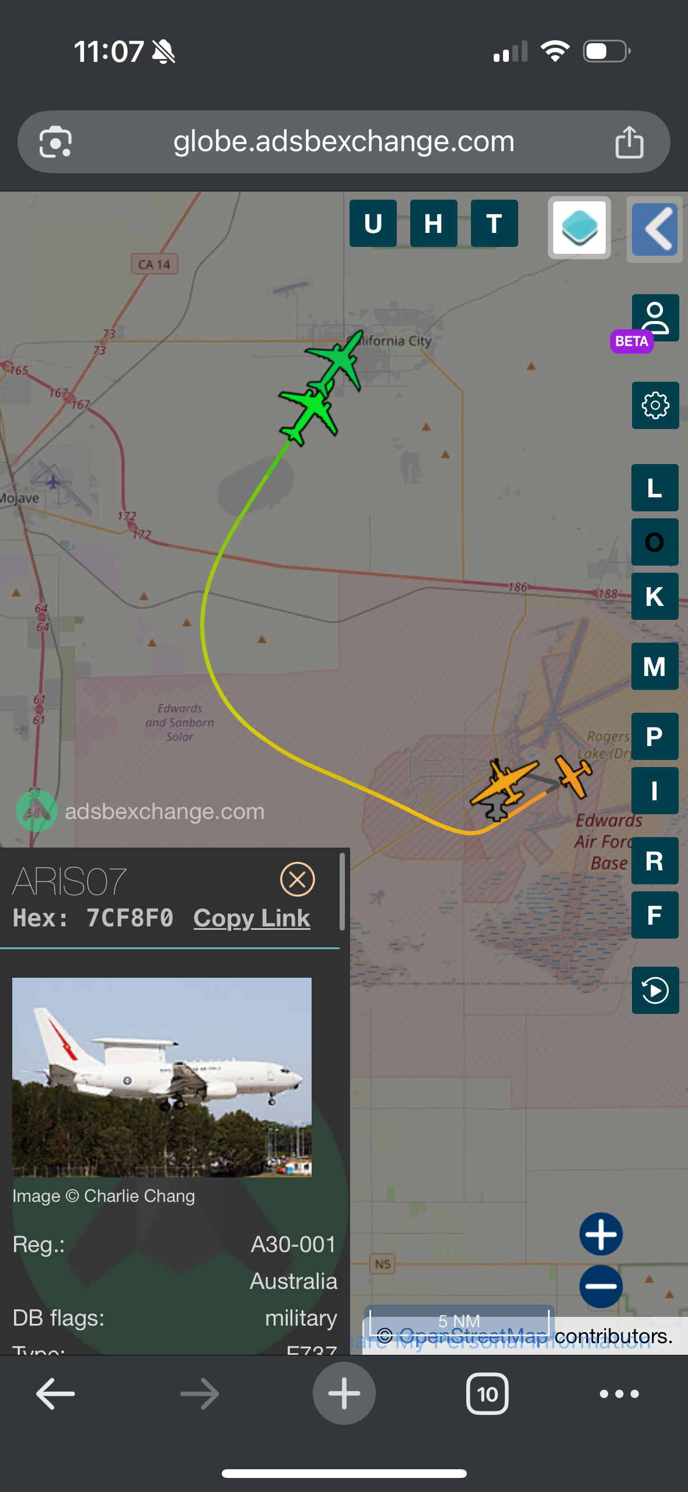The width and height of the screenshot is (688, 1492).
Task: Toggle the H button on map
Action: [x=434, y=224]
